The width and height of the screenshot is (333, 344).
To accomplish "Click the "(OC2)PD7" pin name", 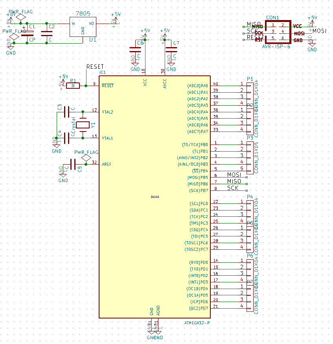I will pos(199,308).
